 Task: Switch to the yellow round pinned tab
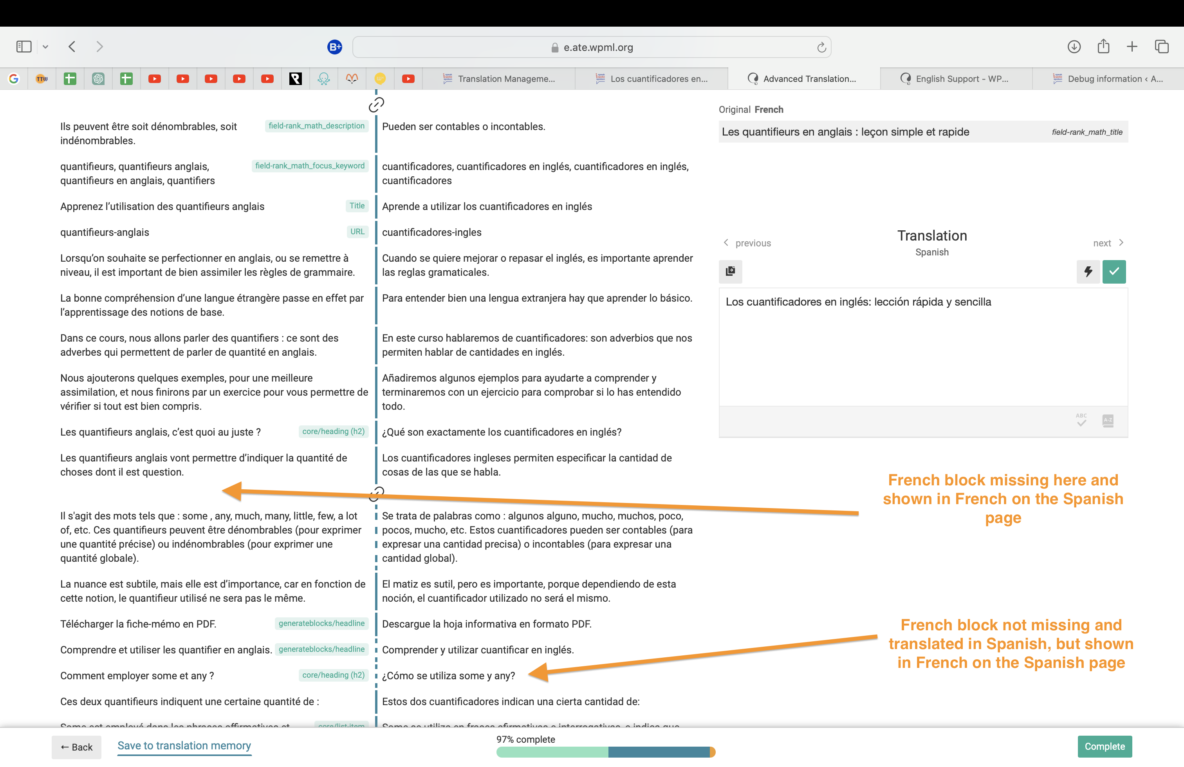(380, 79)
